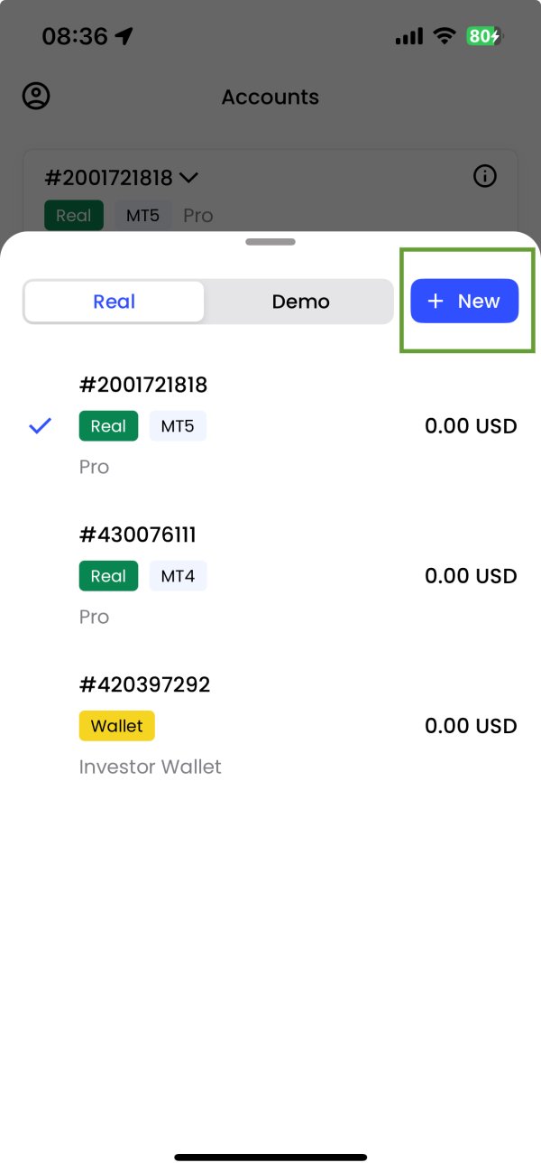Select Investor Wallet #420397292
This screenshot has width=541, height=1172.
pos(270,725)
